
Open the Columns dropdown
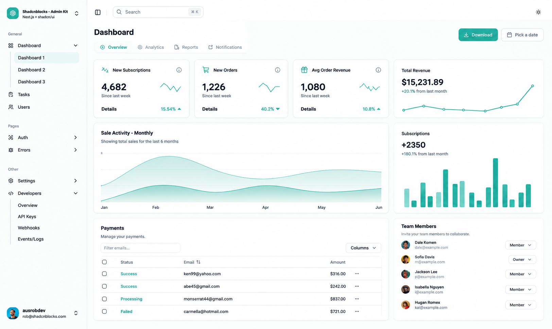363,248
